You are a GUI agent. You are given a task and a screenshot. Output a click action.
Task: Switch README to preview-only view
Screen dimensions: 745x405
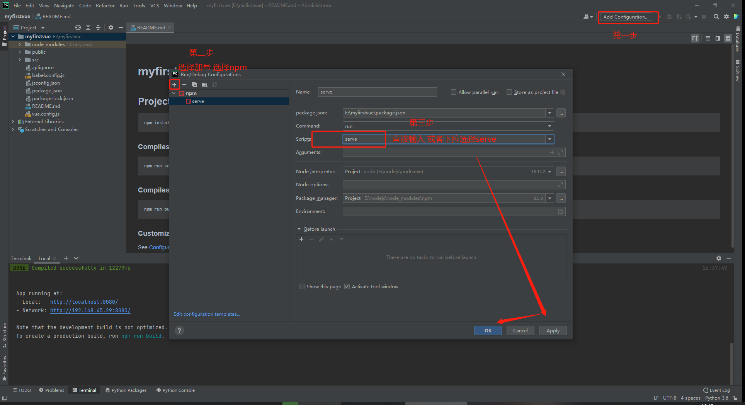(728, 38)
